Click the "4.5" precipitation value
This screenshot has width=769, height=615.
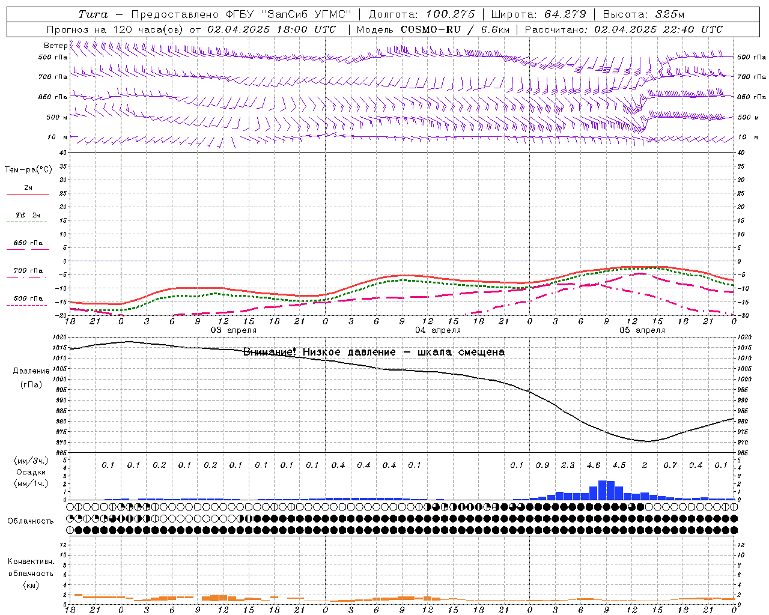[x=619, y=465]
